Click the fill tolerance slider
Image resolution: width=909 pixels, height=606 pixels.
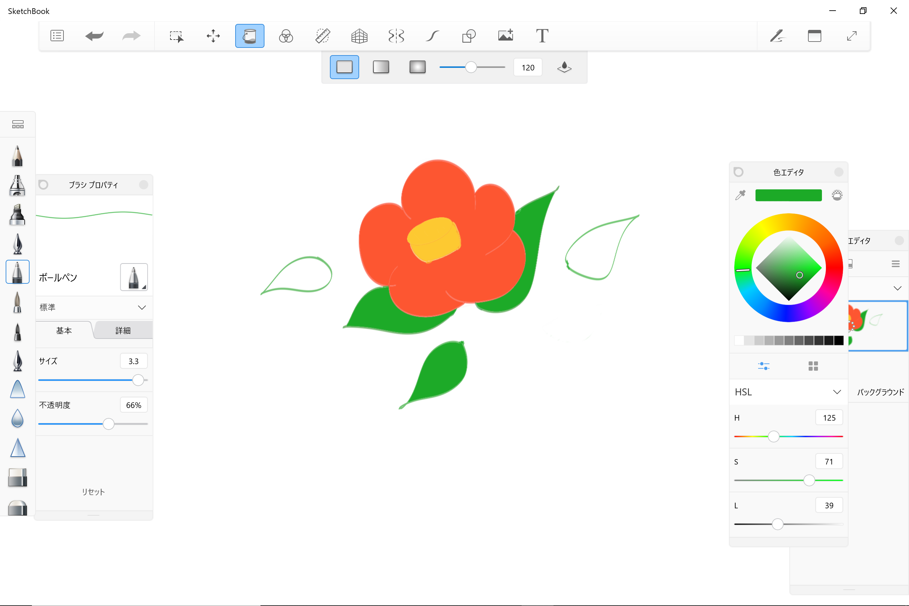(472, 67)
